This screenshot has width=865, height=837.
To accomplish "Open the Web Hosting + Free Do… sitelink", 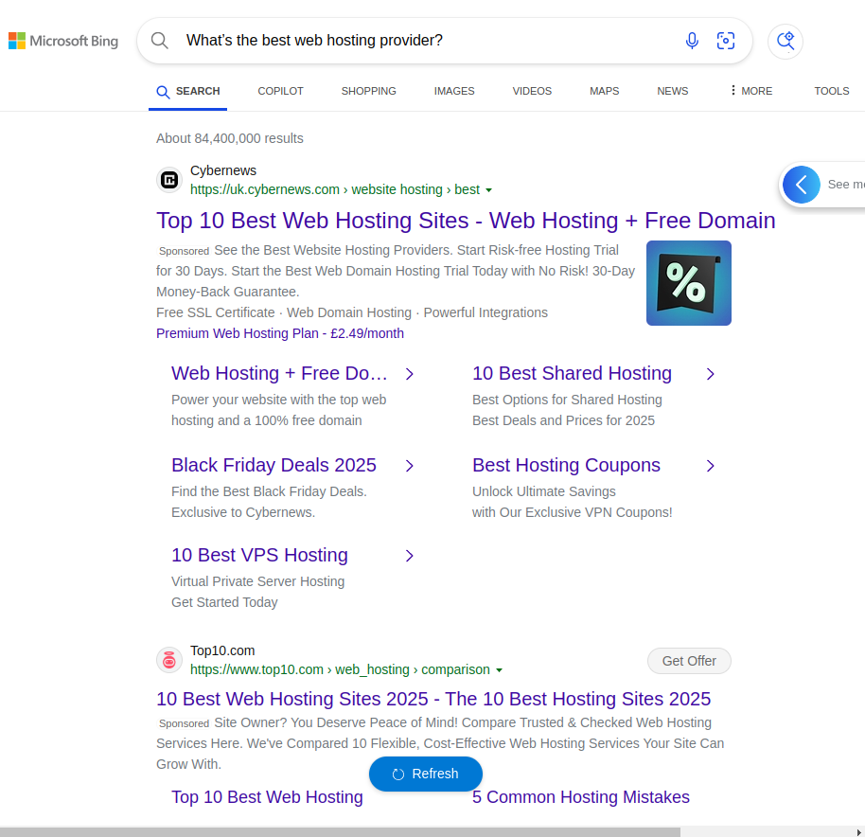I will pos(279,374).
